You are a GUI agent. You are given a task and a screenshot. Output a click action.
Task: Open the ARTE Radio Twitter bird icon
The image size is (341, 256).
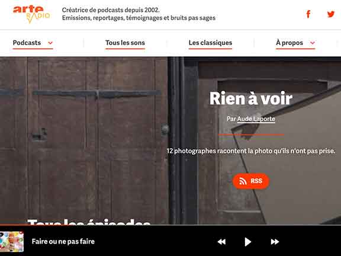331,14
